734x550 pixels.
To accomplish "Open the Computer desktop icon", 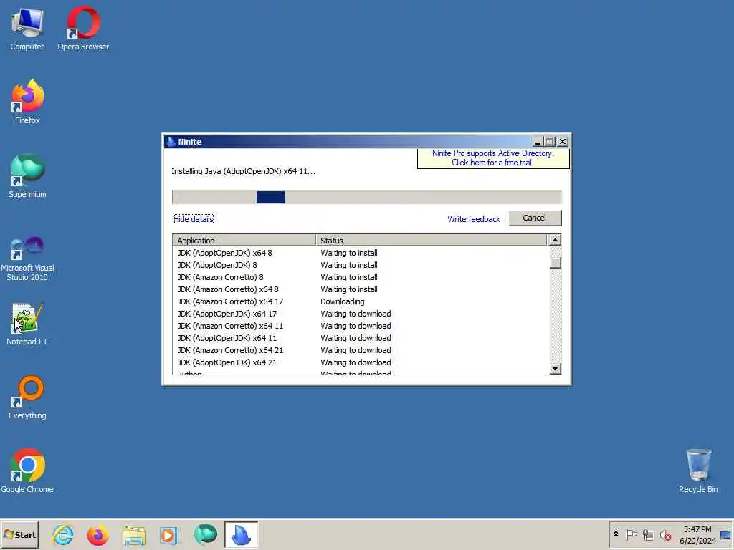I will point(27,29).
